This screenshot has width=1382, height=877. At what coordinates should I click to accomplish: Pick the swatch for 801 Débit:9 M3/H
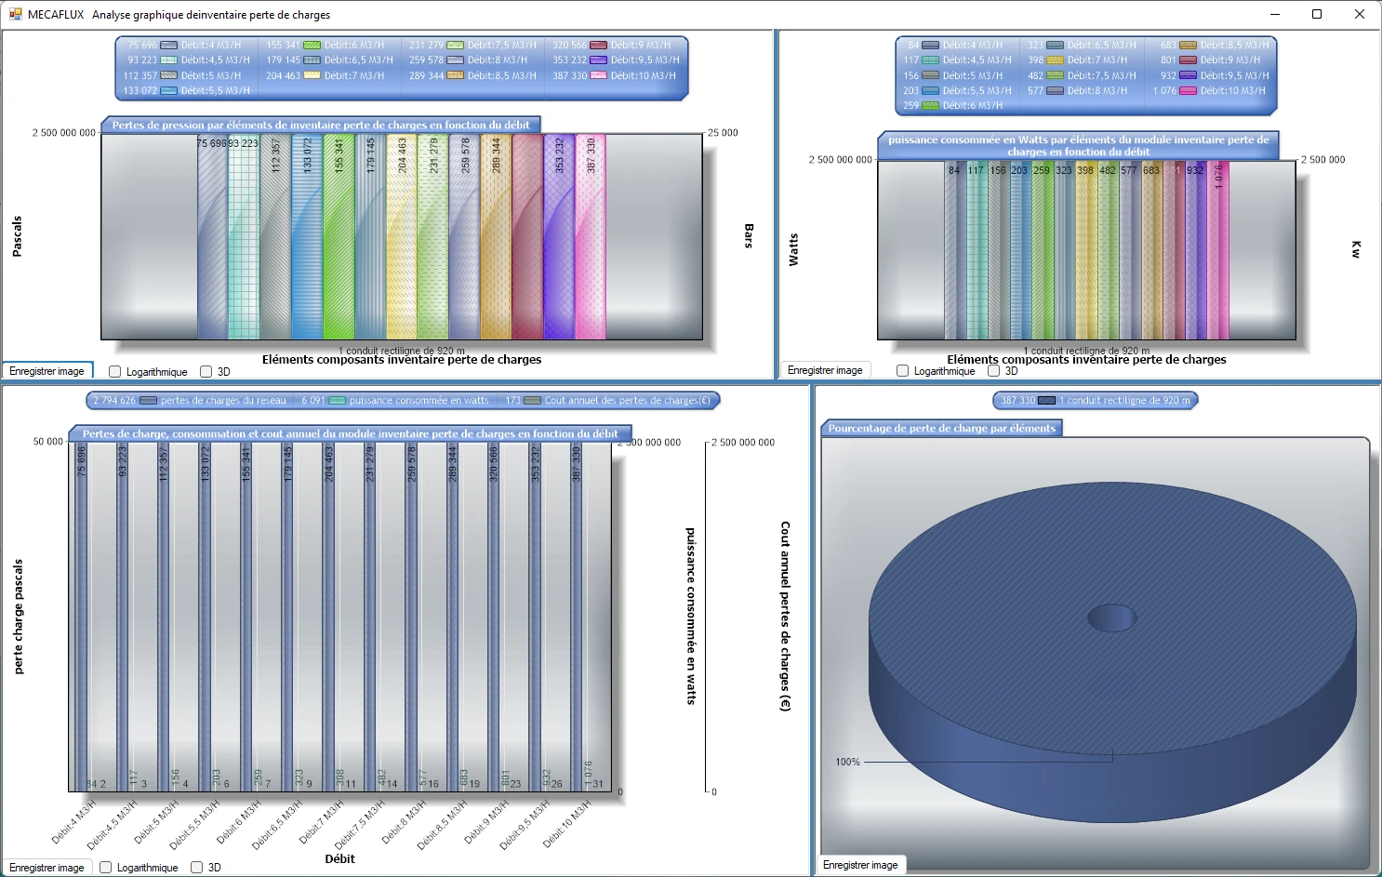tap(1189, 60)
